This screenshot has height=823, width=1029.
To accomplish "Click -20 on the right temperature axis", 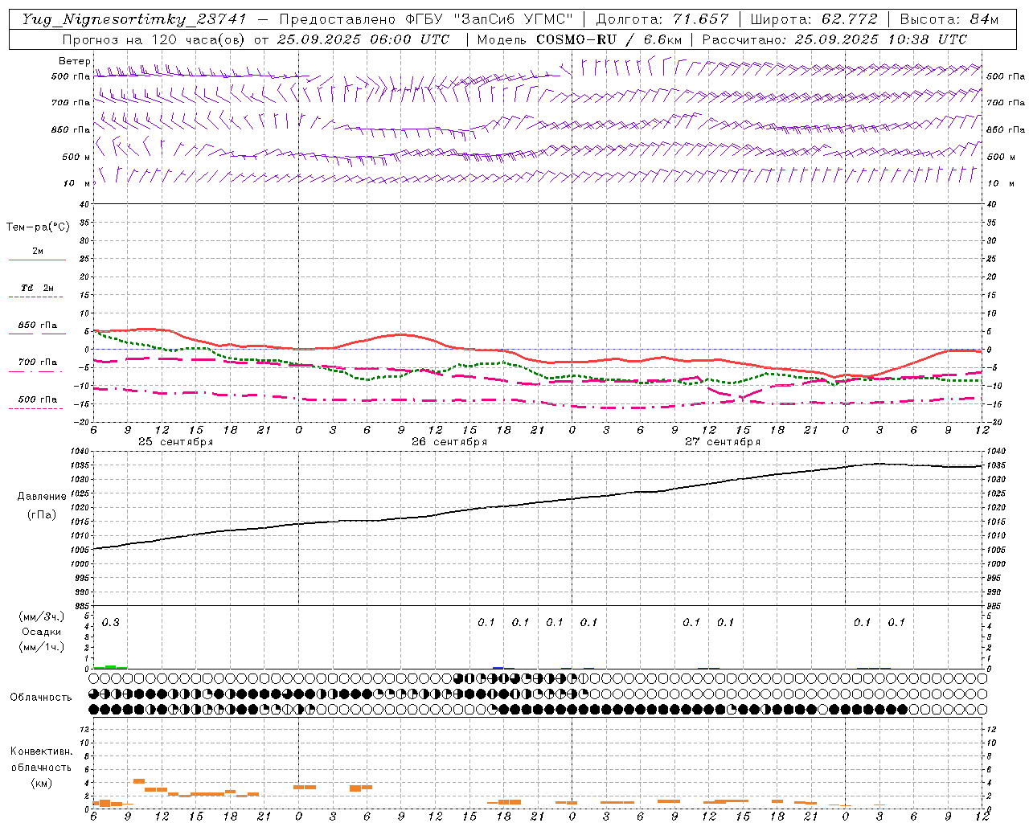I will [994, 422].
